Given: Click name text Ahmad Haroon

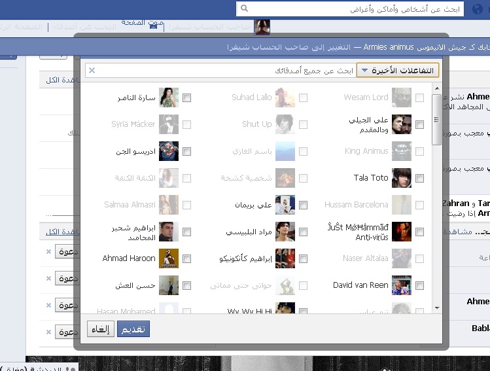Looking at the screenshot, I should (x=129, y=258).
